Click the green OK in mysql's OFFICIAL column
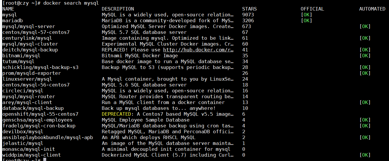 click(x=307, y=15)
